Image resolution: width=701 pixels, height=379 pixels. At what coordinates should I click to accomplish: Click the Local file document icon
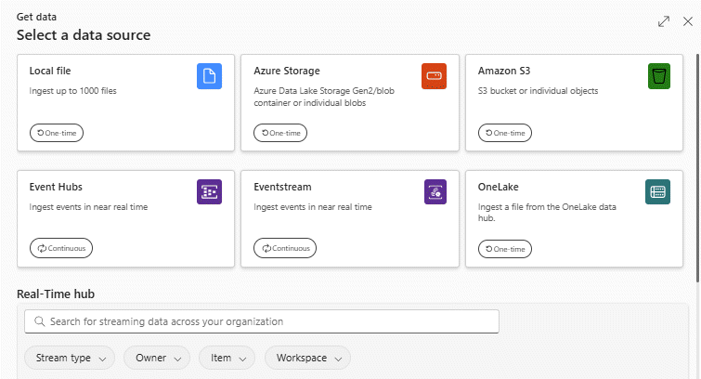[209, 76]
